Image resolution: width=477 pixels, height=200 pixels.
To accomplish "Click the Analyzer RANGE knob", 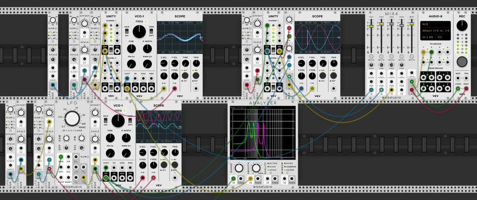I will [238, 168].
